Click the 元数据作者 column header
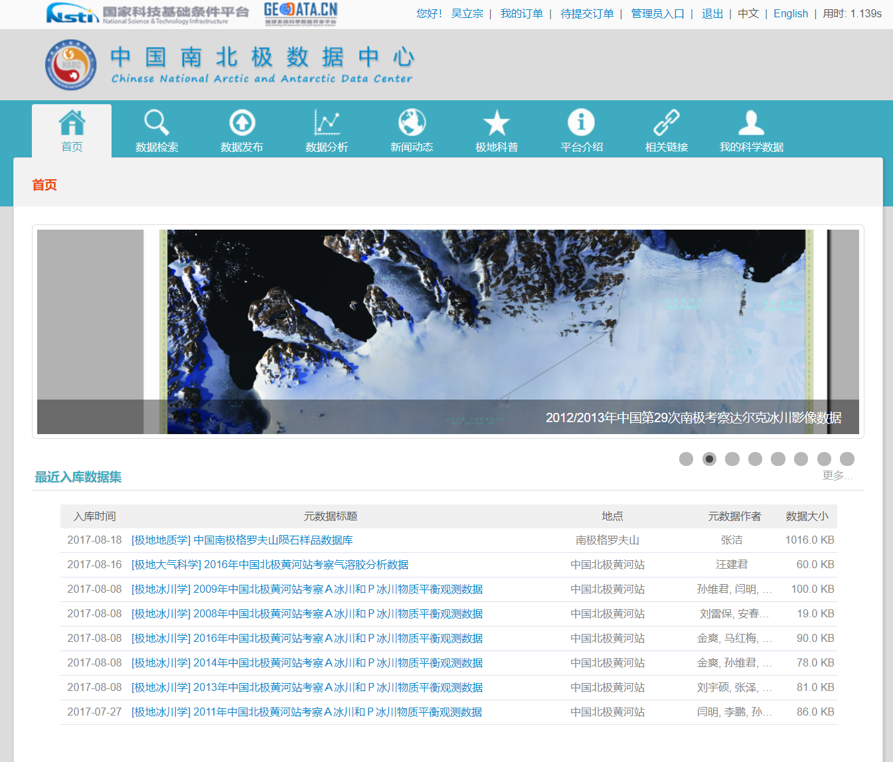Viewport: 893px width, 762px height. [734, 516]
